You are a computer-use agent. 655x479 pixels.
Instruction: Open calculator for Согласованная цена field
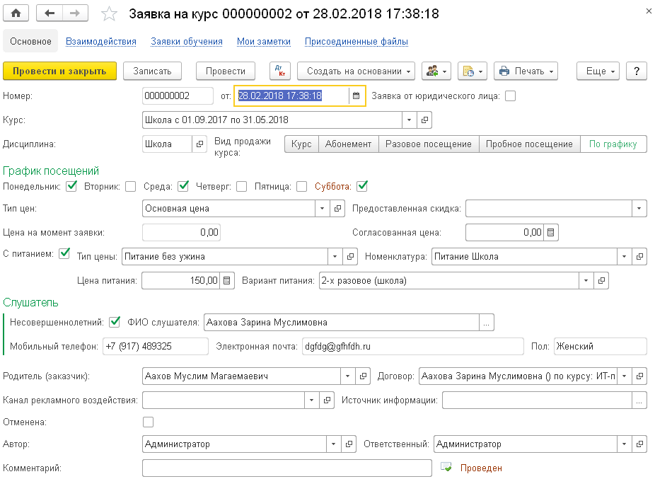(x=551, y=232)
